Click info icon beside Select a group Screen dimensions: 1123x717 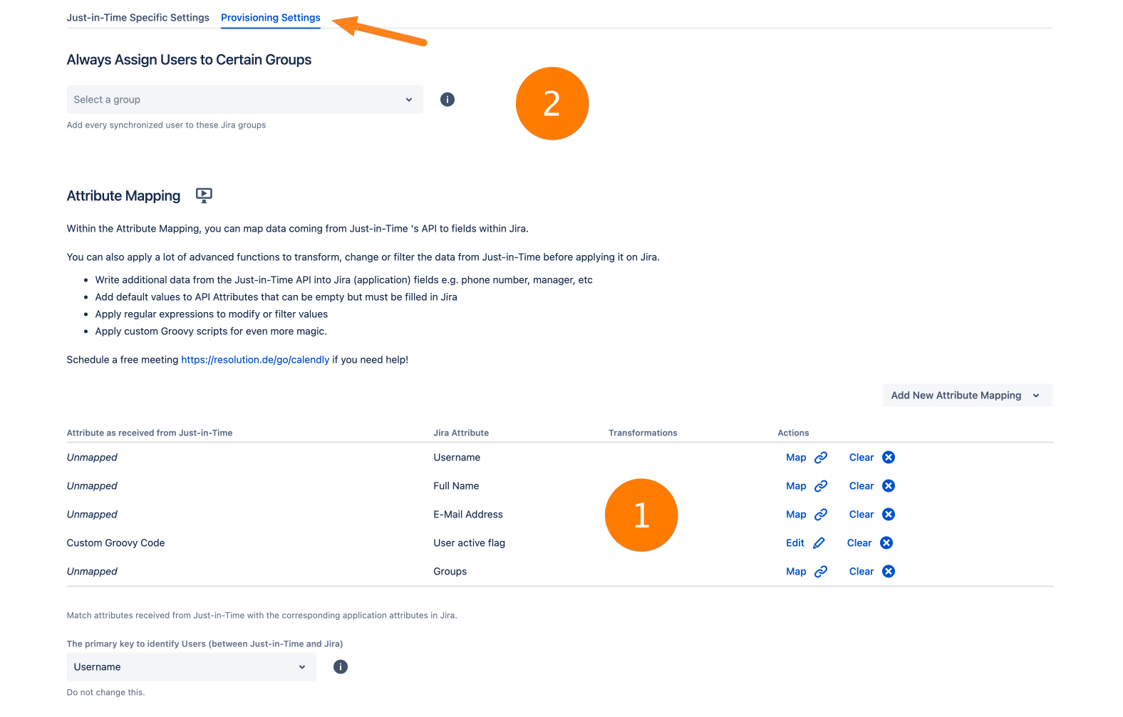[447, 100]
